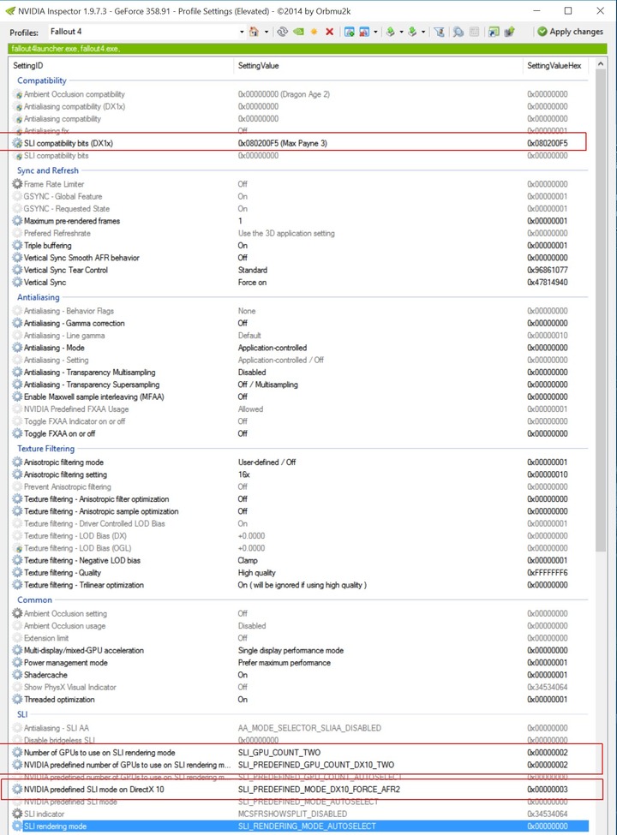Click the Apply changes button
The image size is (617, 835).
(570, 32)
